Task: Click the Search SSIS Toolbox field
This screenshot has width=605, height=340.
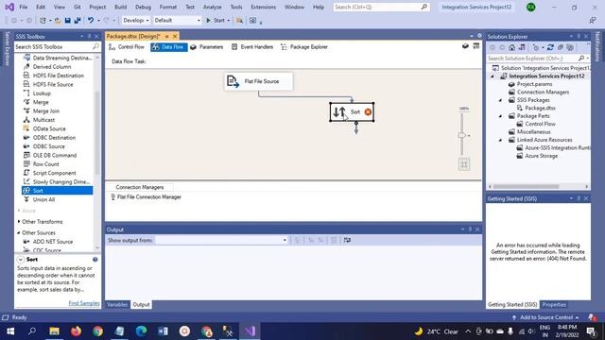Action: pyautogui.click(x=57, y=46)
